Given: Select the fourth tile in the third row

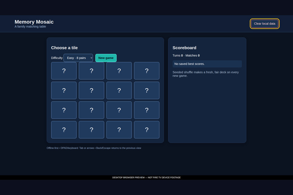Looking at the screenshot, I should click(147, 110).
